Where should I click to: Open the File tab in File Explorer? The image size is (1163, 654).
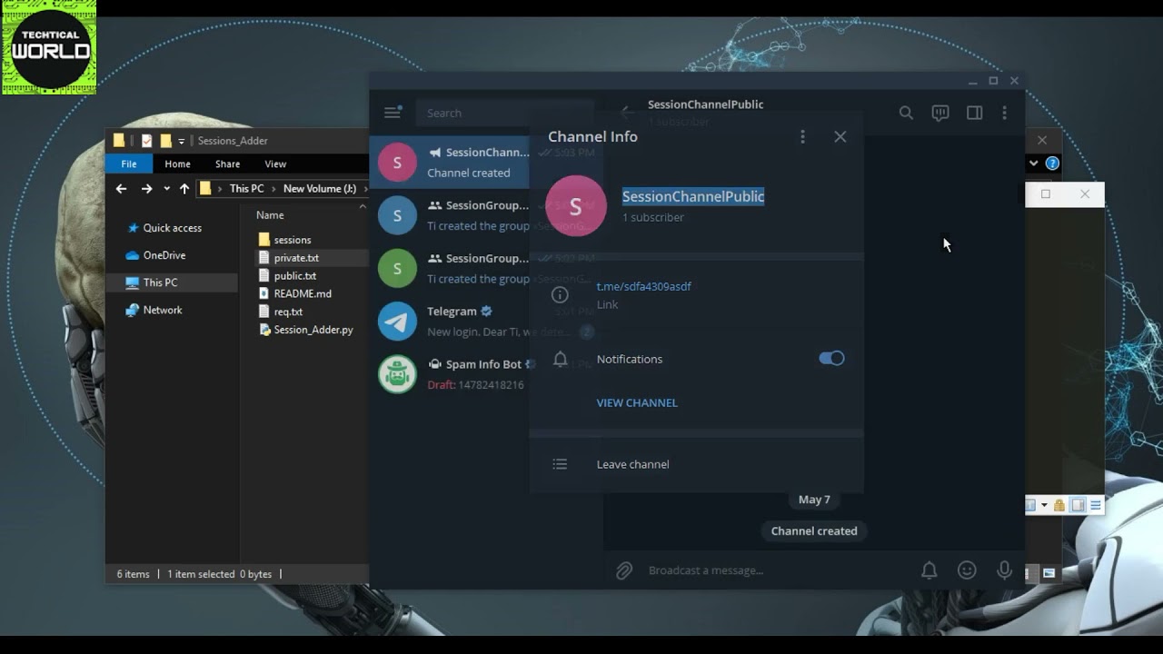129,163
